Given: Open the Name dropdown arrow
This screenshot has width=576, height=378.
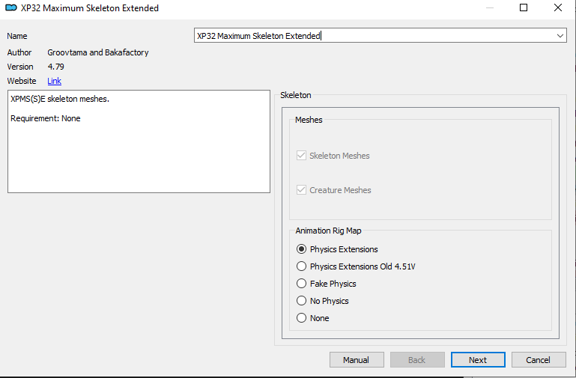Looking at the screenshot, I should pos(560,36).
